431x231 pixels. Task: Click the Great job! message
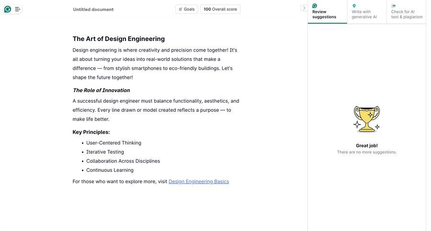coord(367,146)
